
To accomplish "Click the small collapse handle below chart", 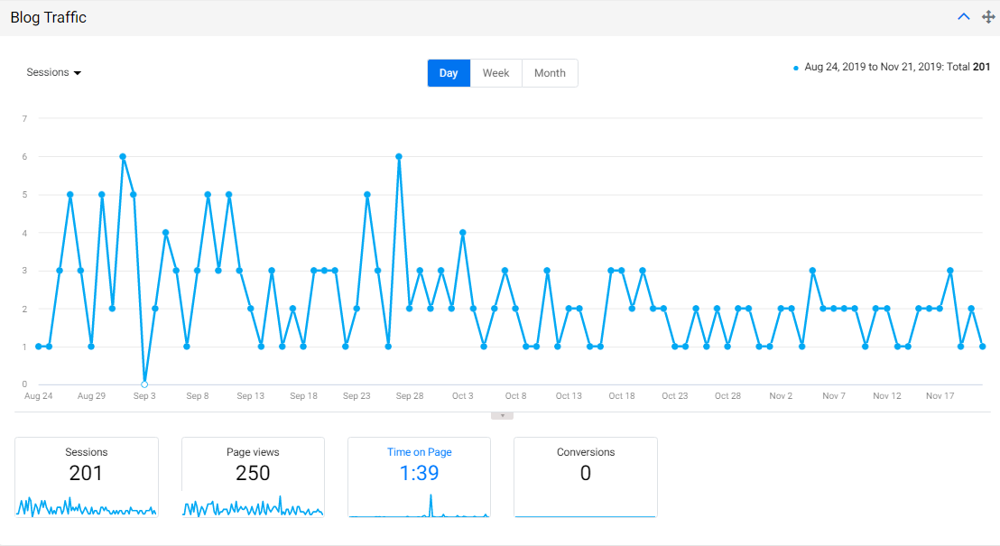I will coord(502,416).
